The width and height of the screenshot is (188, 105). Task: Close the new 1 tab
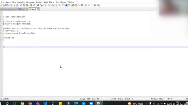[x=27, y=9]
